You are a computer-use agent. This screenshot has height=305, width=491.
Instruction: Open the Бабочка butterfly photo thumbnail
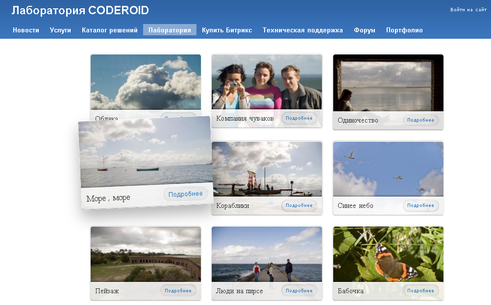point(388,254)
